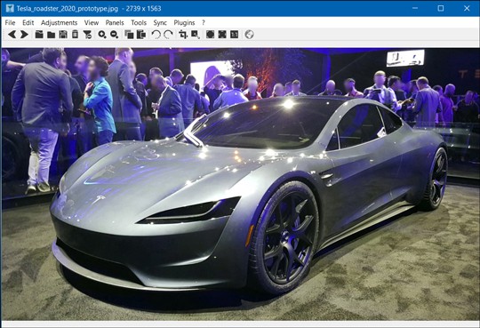Click the paste clipboard icon

click(x=141, y=35)
